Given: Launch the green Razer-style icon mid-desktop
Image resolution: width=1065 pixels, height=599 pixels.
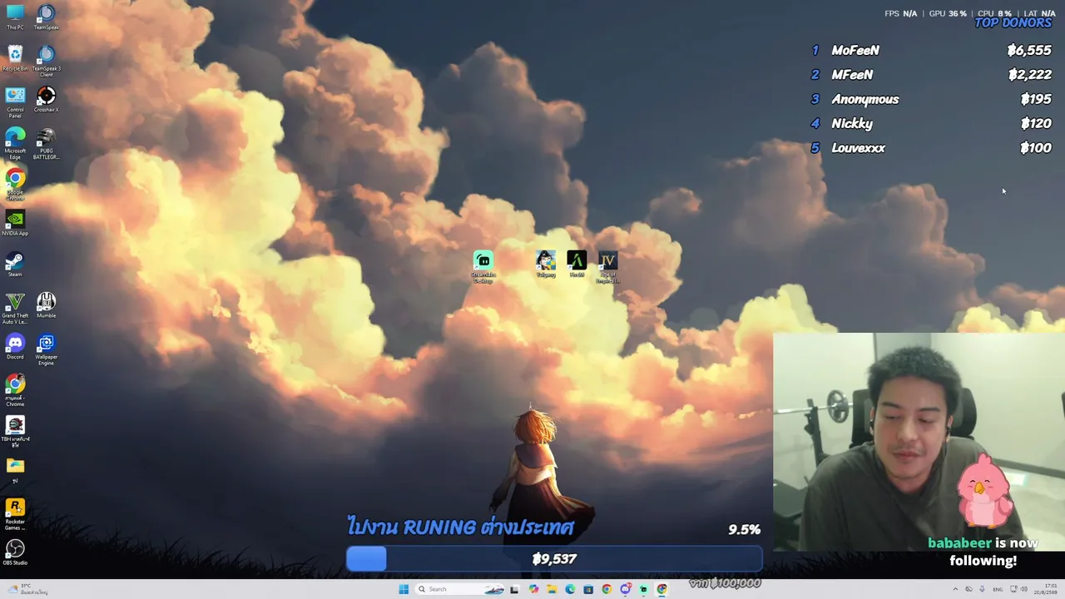Looking at the screenshot, I should pyautogui.click(x=577, y=264).
